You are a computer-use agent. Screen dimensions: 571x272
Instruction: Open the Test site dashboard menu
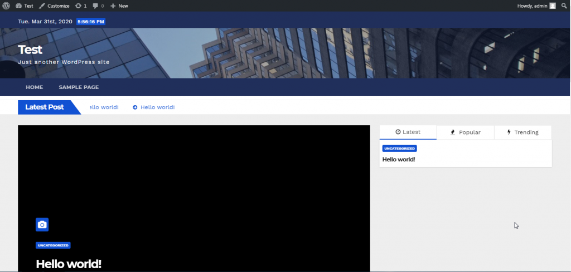click(25, 6)
